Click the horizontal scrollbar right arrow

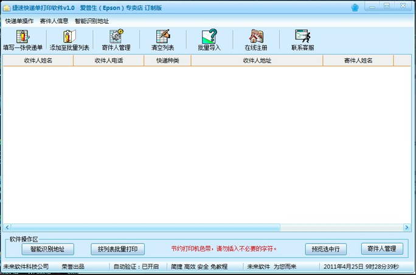[x=407, y=228]
